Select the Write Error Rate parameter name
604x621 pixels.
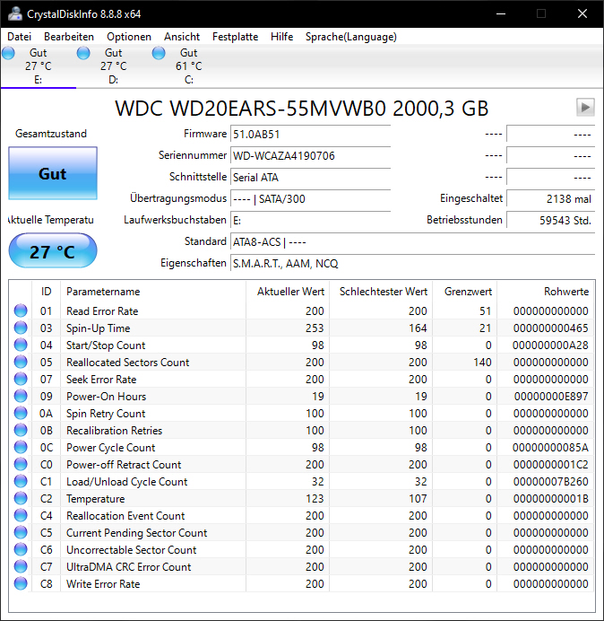(x=103, y=584)
